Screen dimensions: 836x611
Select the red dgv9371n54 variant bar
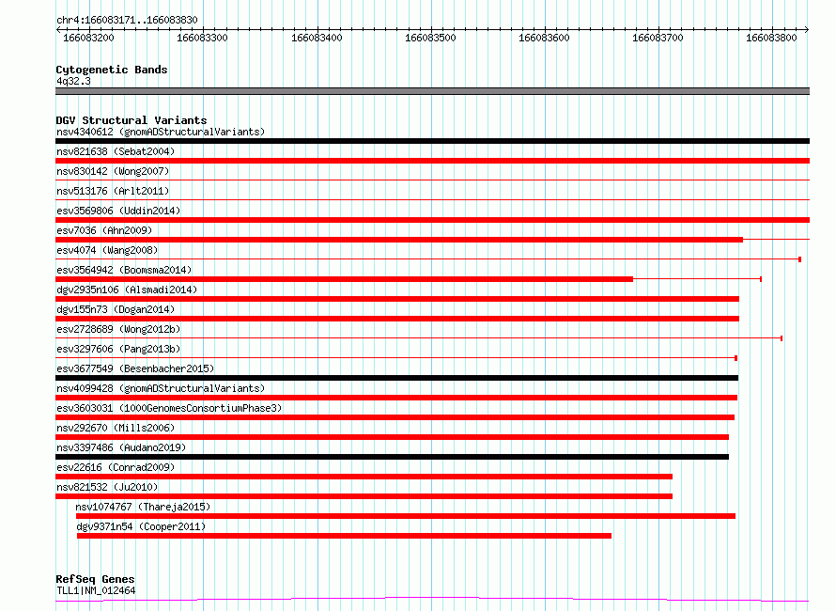tap(344, 536)
